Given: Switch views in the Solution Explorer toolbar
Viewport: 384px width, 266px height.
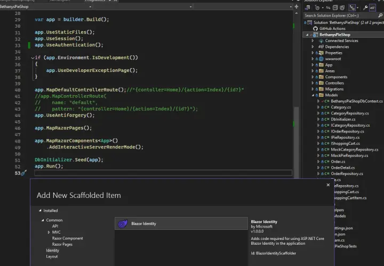Looking at the screenshot, I should point(308,8).
